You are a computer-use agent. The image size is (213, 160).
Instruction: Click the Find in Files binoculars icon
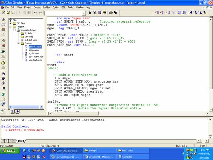104,13
